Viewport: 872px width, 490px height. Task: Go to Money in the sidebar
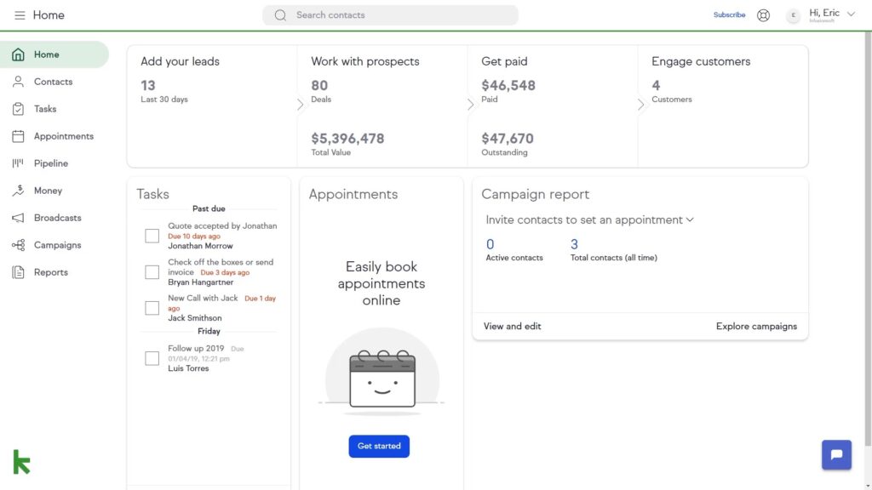click(48, 191)
